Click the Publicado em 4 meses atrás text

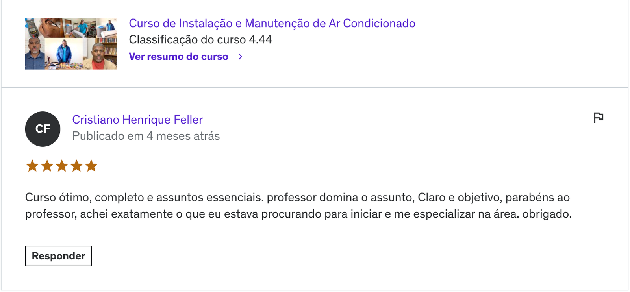point(146,136)
